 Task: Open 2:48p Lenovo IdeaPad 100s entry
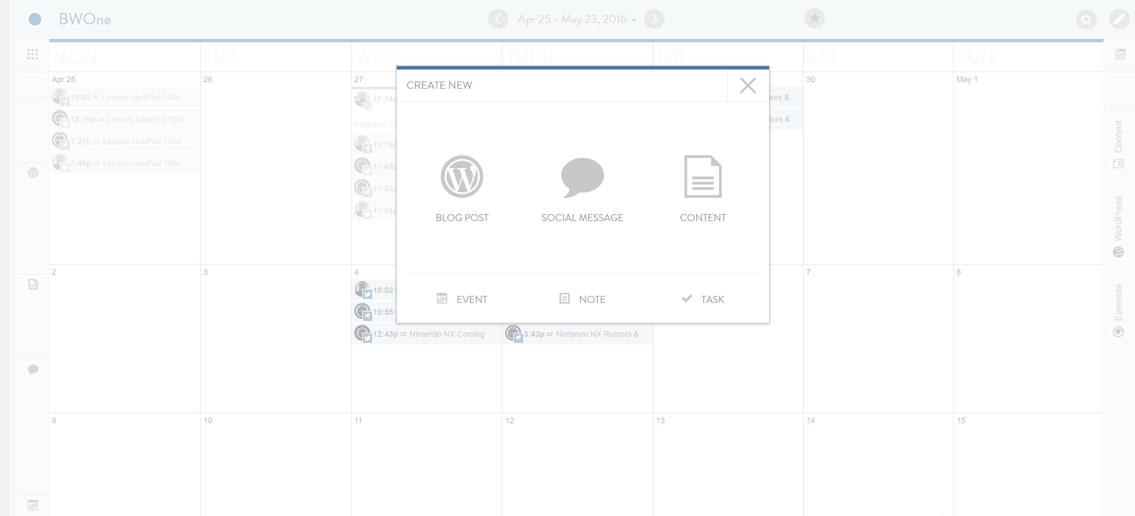click(125, 163)
